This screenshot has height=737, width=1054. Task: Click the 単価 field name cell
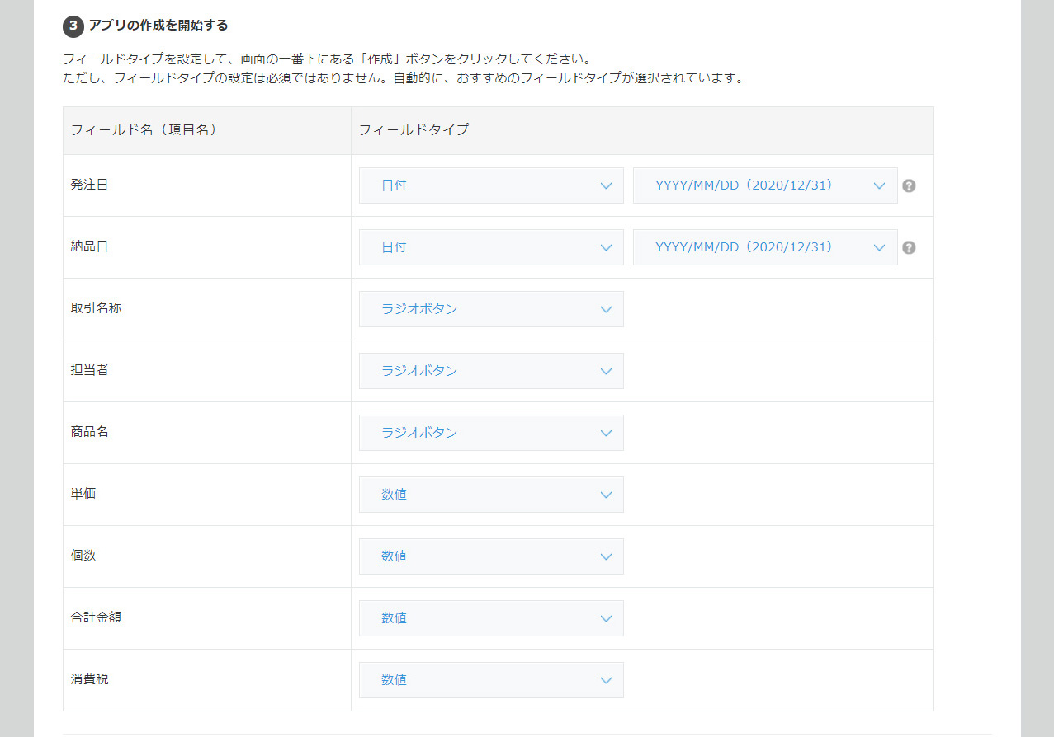207,495
